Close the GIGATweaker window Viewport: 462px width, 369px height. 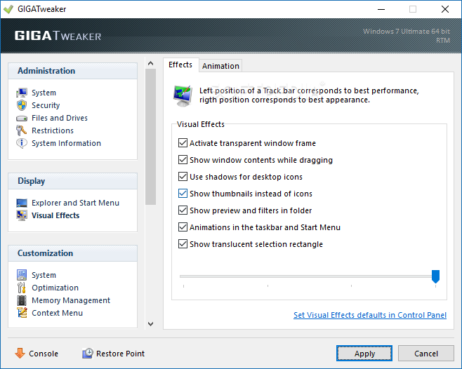445,9
